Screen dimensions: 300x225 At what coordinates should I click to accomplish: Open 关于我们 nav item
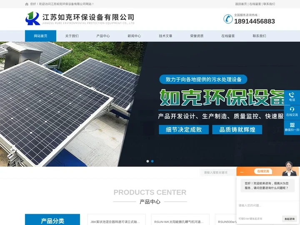72,36
